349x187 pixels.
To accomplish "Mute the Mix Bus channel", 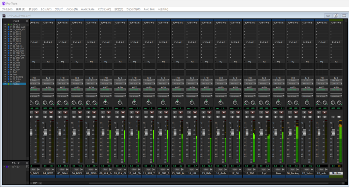I will (339, 117).
